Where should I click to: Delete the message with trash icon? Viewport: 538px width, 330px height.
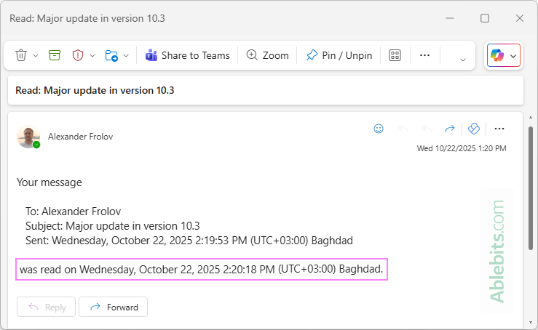click(x=21, y=55)
